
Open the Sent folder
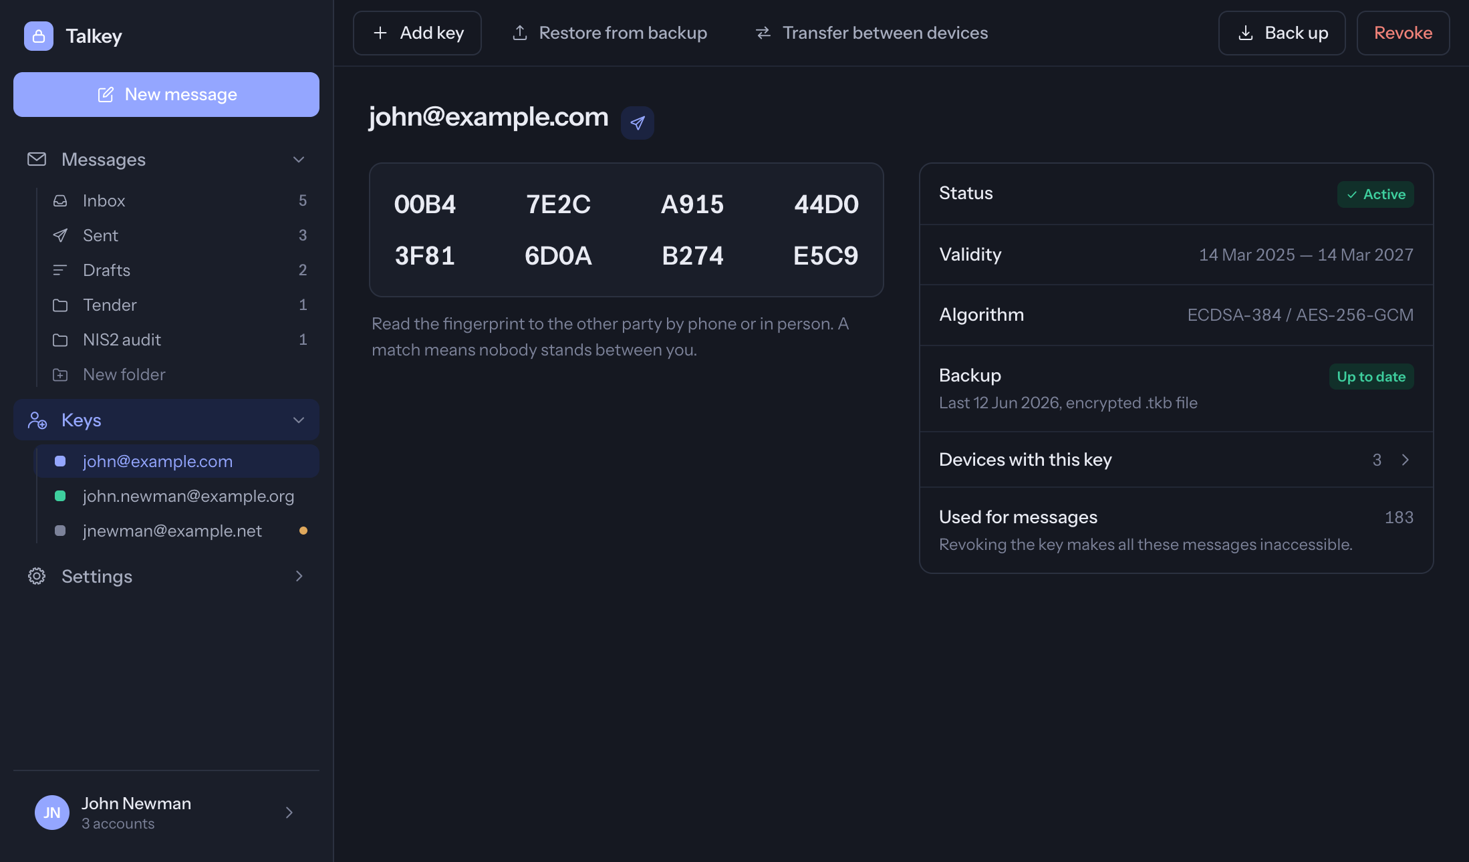(x=178, y=235)
